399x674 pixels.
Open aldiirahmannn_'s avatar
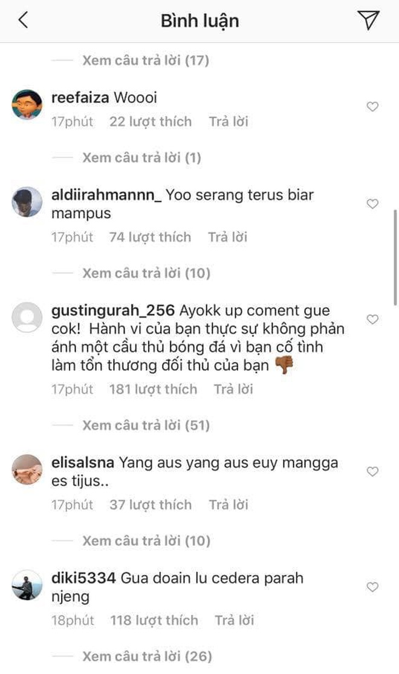[27, 202]
